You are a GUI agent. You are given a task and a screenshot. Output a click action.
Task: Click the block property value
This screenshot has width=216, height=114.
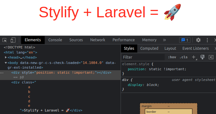(152, 85)
